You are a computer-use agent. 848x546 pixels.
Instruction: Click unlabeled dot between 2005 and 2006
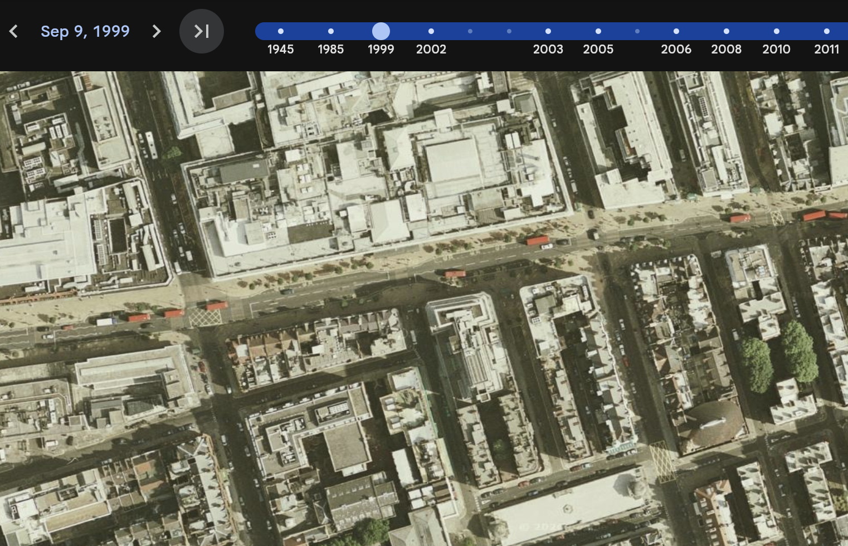[637, 31]
